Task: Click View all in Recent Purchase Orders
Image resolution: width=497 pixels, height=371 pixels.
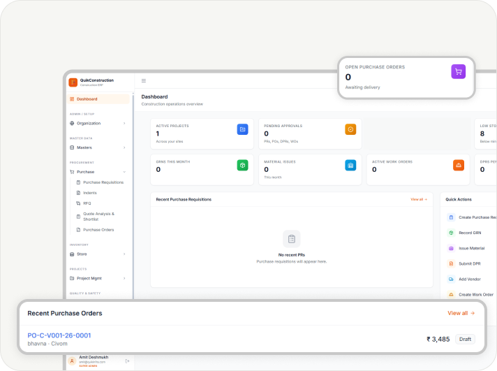Action: [461, 313]
